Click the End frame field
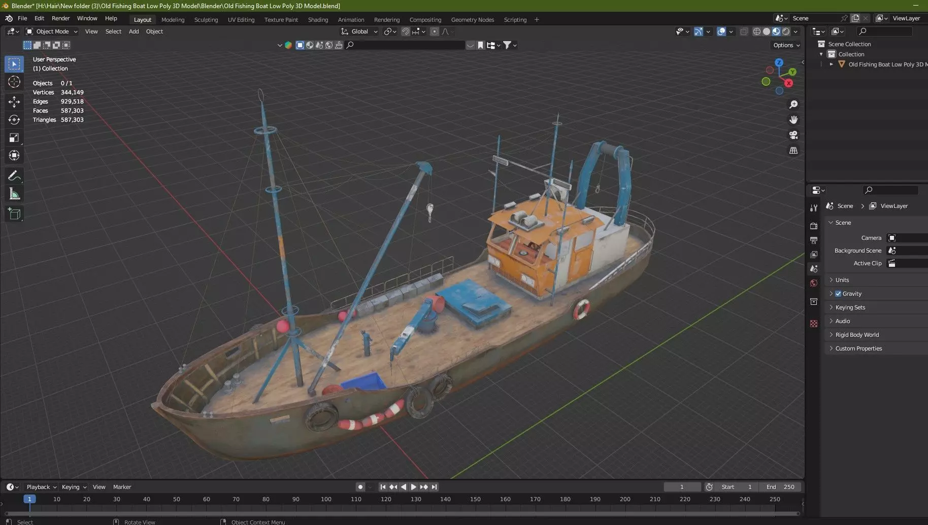 (x=780, y=487)
